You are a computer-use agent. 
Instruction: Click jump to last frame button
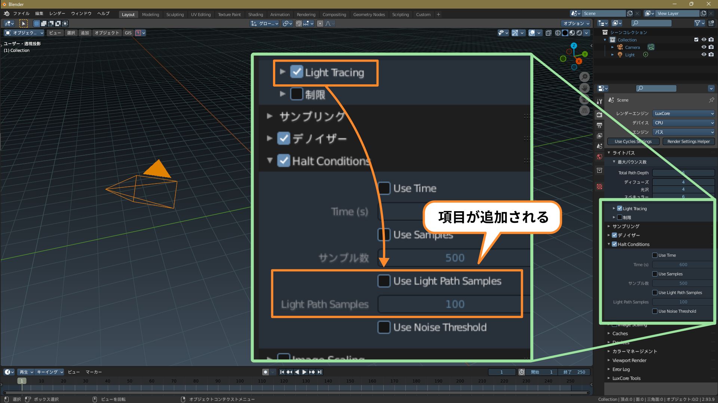[x=319, y=372]
